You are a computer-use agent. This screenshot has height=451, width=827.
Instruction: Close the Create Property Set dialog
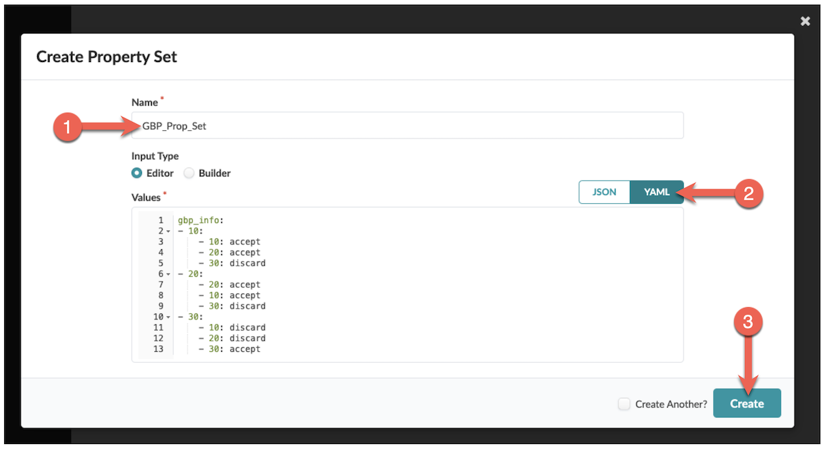(805, 21)
